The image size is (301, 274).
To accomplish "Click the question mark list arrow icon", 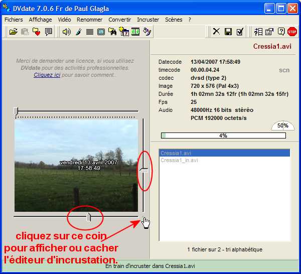I will [x=258, y=32].
